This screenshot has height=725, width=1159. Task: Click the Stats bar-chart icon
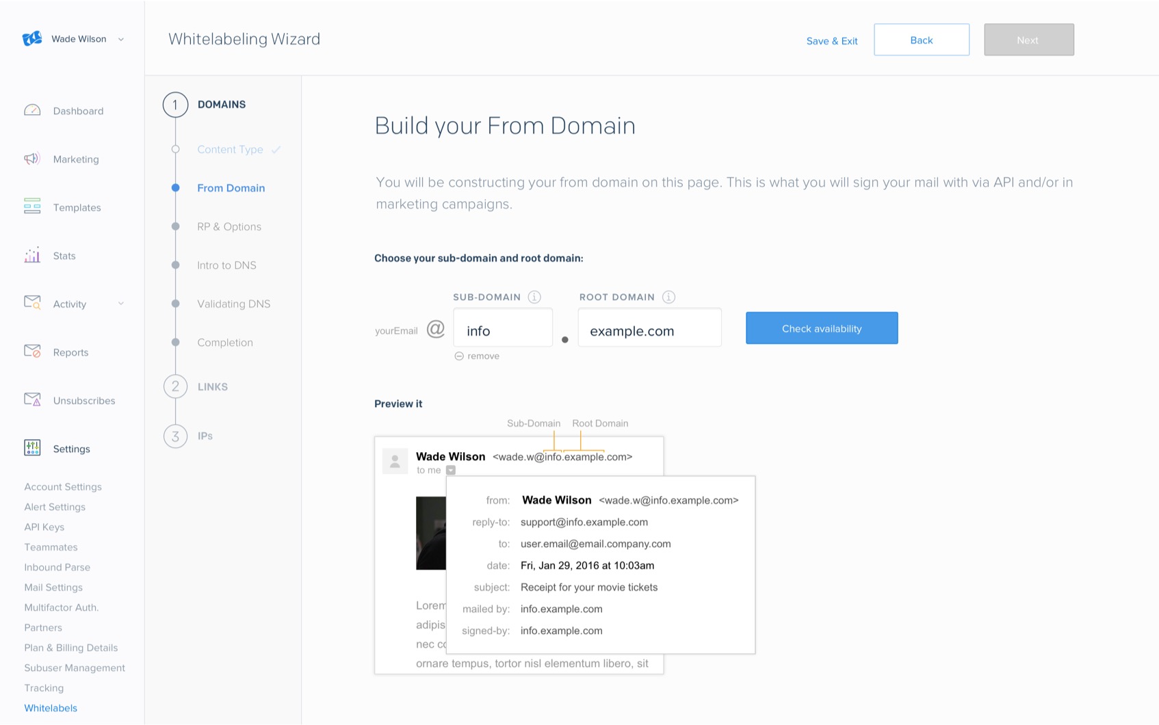[31, 255]
